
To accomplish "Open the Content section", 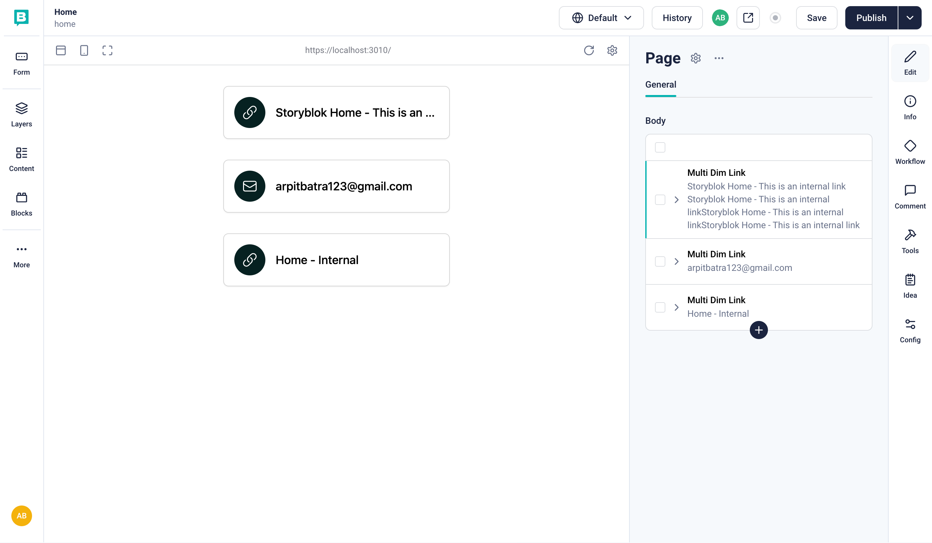I will click(x=21, y=160).
